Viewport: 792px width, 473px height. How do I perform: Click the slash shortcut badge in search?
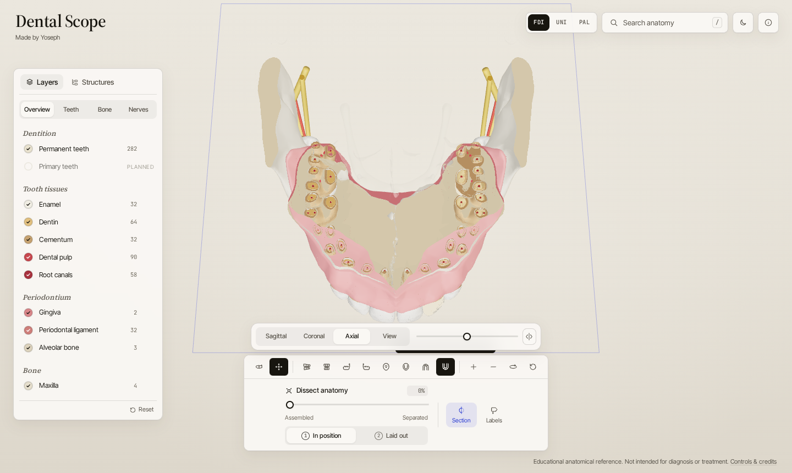tap(717, 23)
